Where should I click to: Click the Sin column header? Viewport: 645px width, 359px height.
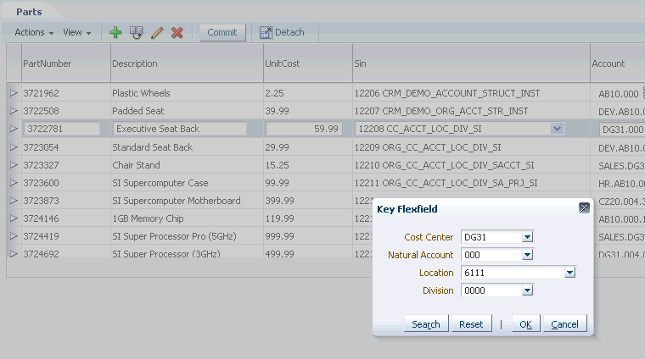pos(471,64)
